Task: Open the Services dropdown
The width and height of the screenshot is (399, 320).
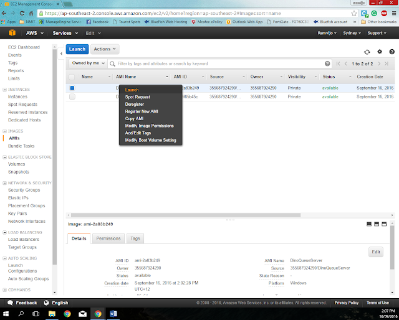Action: 65,33
